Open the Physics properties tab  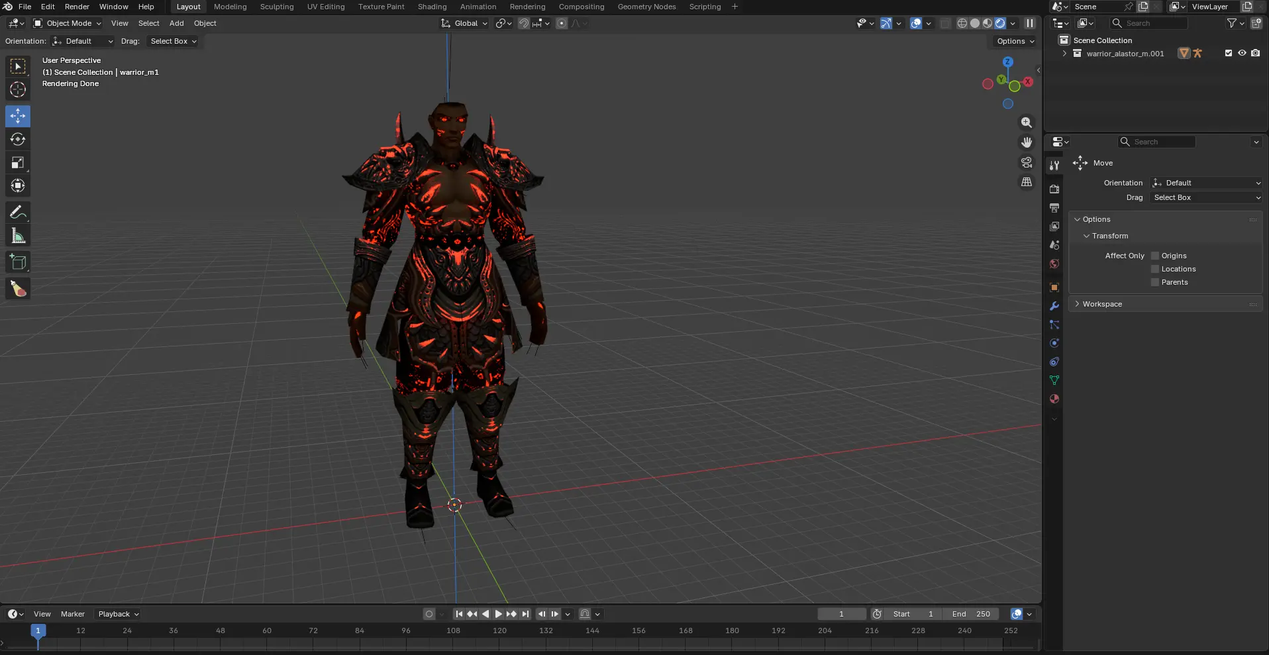(x=1054, y=343)
